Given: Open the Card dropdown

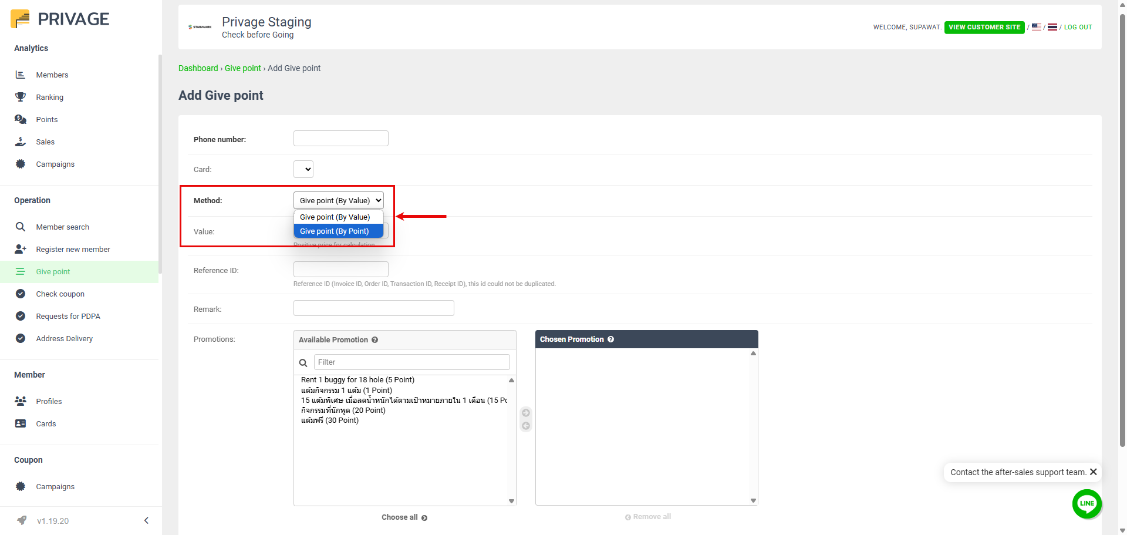Looking at the screenshot, I should click(303, 169).
